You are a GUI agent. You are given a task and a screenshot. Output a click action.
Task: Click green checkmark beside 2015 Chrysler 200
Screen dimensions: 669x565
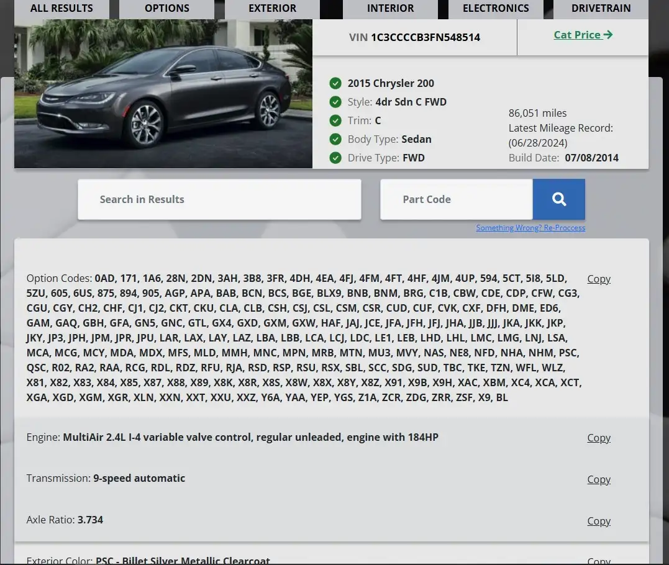coord(335,83)
